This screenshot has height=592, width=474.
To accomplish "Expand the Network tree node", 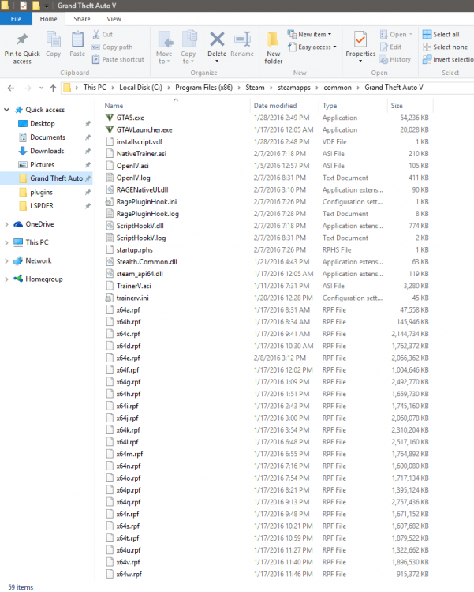I will (x=6, y=261).
